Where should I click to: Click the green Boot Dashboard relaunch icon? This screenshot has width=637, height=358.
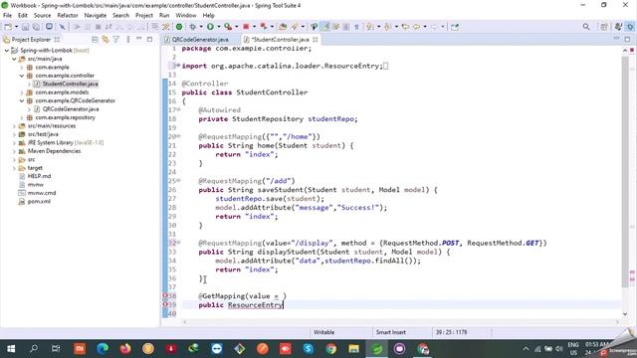point(179,27)
